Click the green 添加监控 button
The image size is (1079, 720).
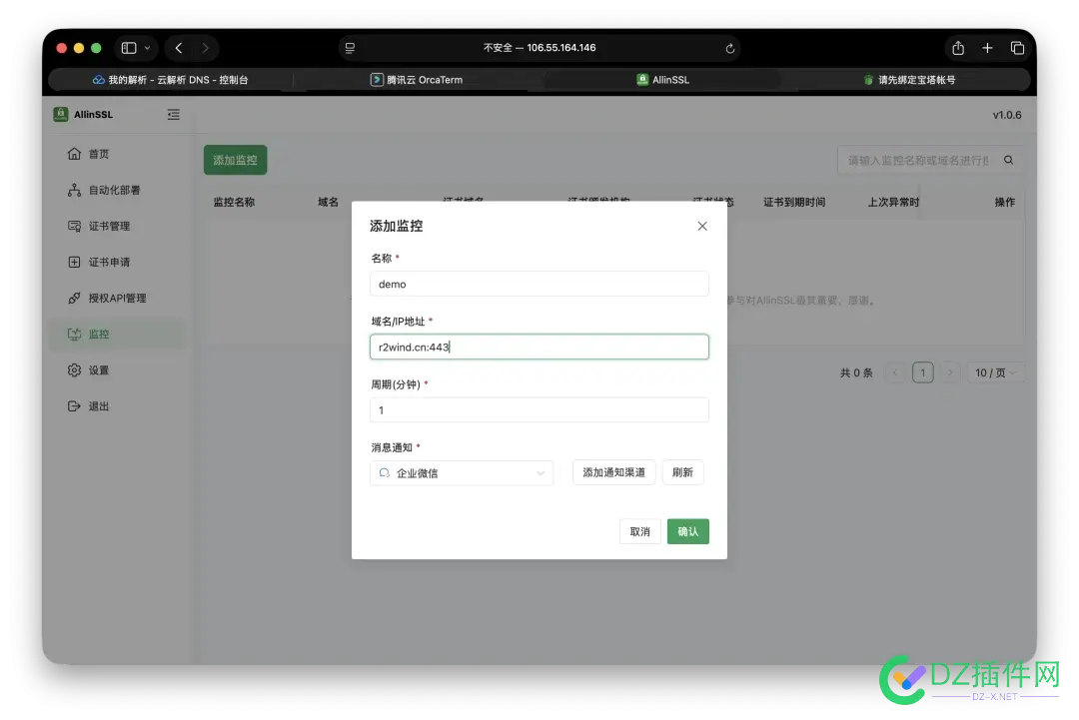[x=236, y=160]
